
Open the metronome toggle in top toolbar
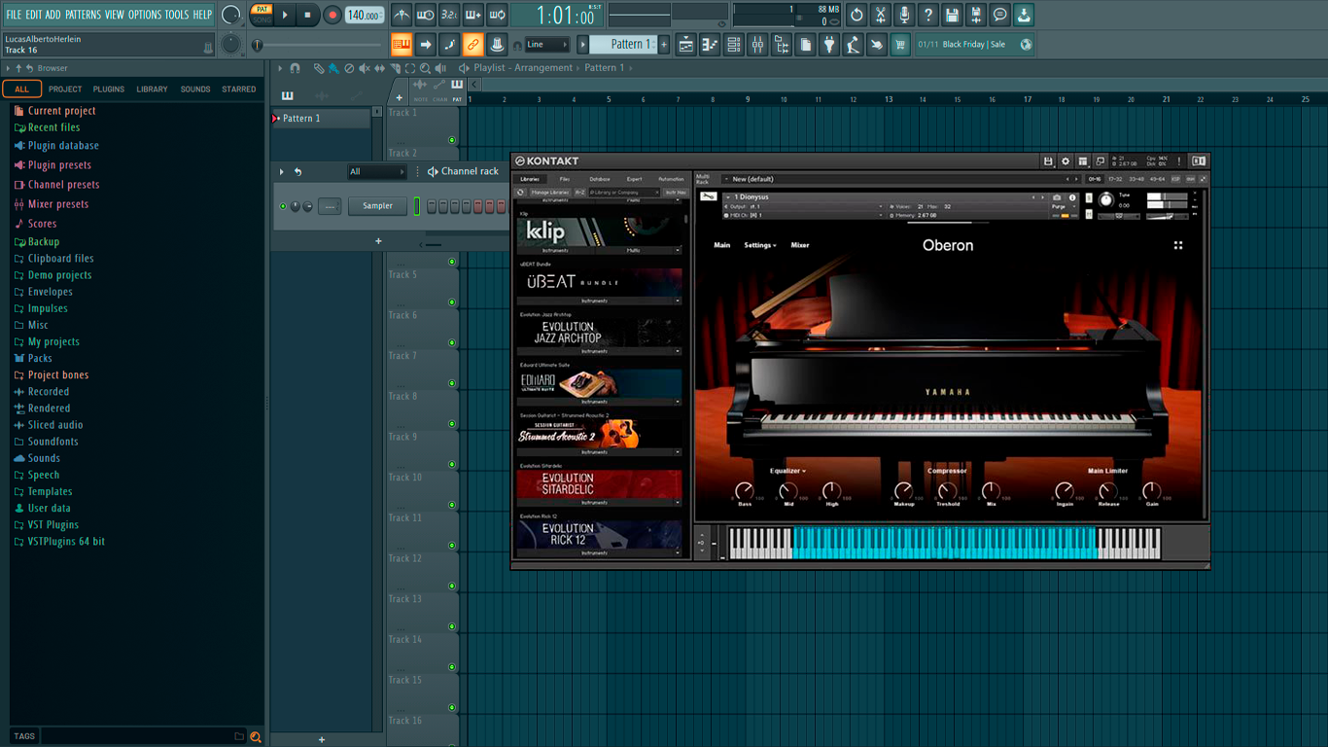402,15
